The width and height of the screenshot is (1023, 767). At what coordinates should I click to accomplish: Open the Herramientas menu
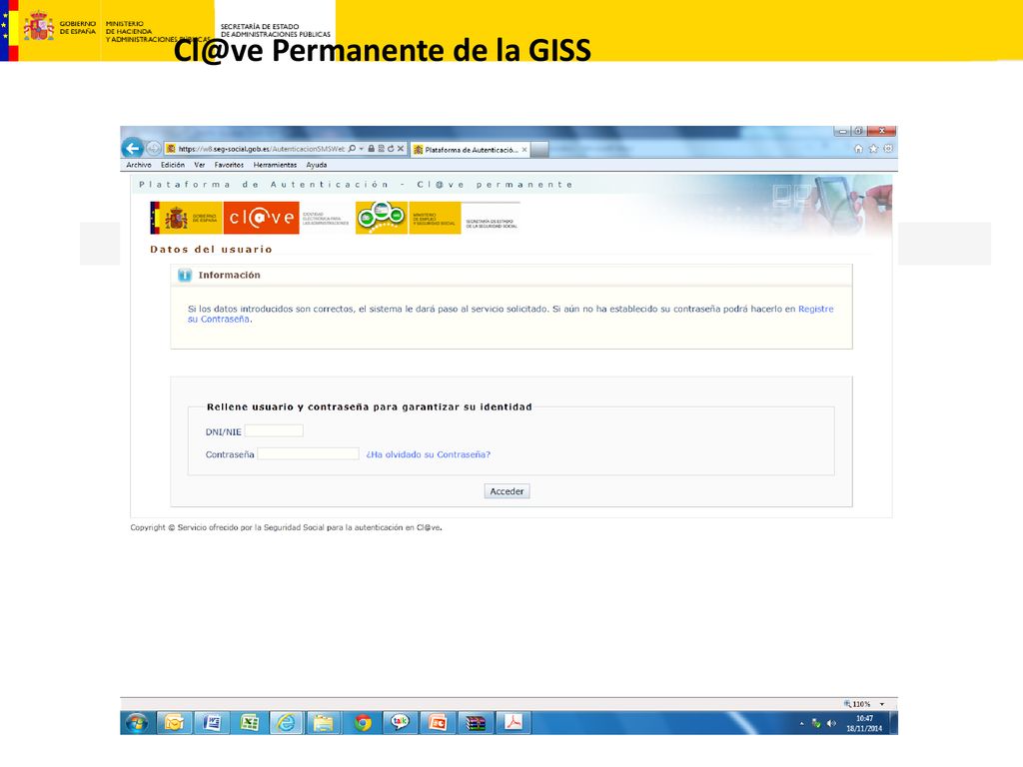(275, 165)
